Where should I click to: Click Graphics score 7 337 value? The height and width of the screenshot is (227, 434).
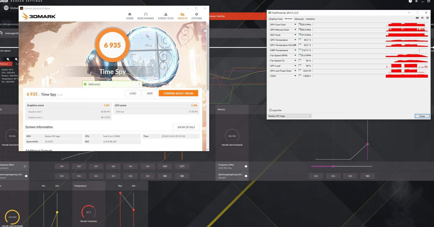(106, 105)
